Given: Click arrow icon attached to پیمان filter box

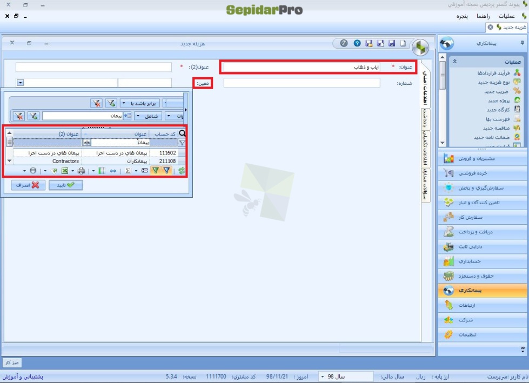Looking at the screenshot, I should (127, 116).
